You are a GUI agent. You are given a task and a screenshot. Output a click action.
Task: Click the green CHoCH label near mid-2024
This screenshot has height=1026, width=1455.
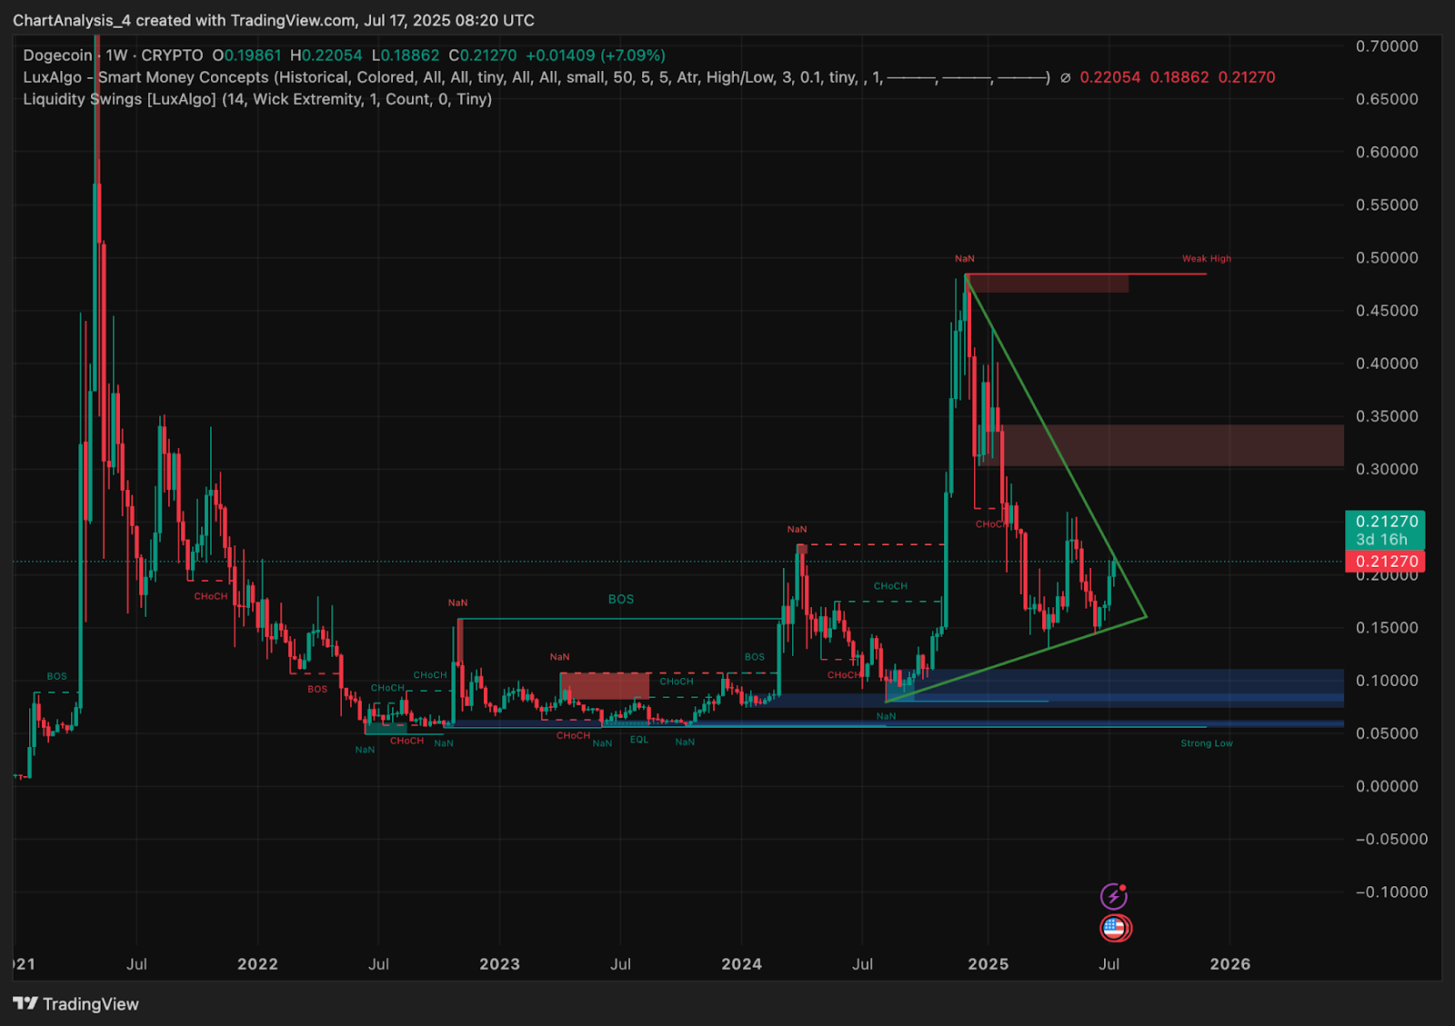click(890, 586)
